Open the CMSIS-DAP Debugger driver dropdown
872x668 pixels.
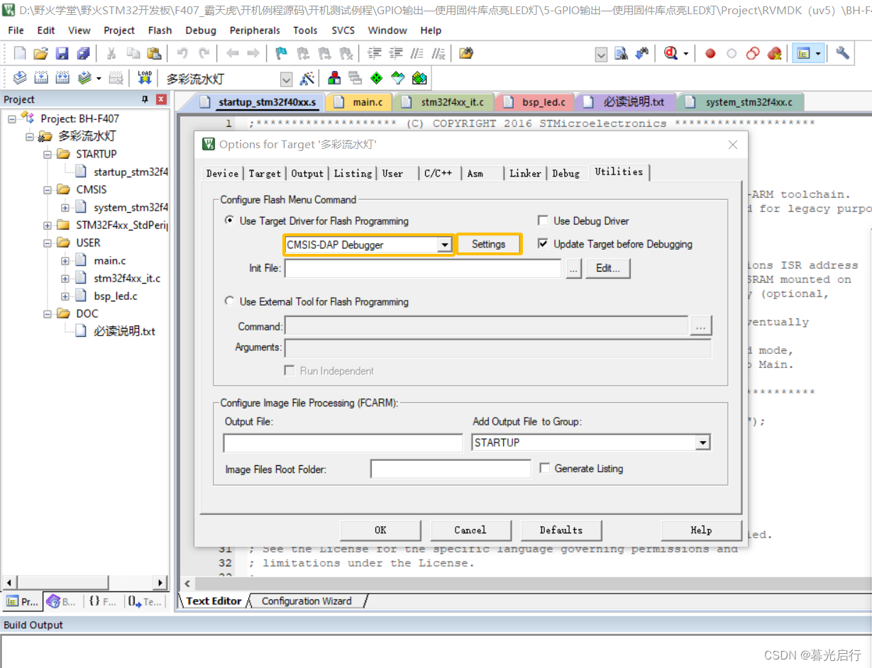pyautogui.click(x=445, y=245)
